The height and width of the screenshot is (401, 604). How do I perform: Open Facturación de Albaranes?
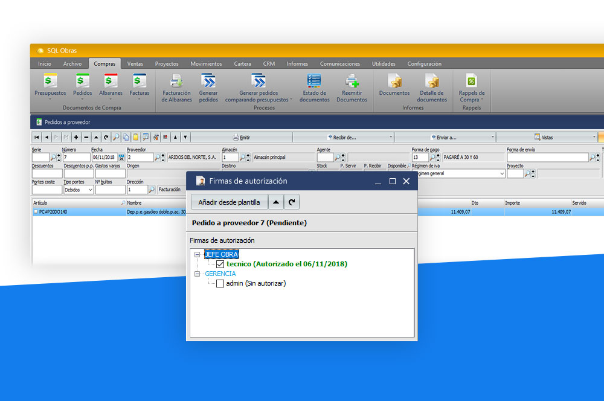click(176, 81)
